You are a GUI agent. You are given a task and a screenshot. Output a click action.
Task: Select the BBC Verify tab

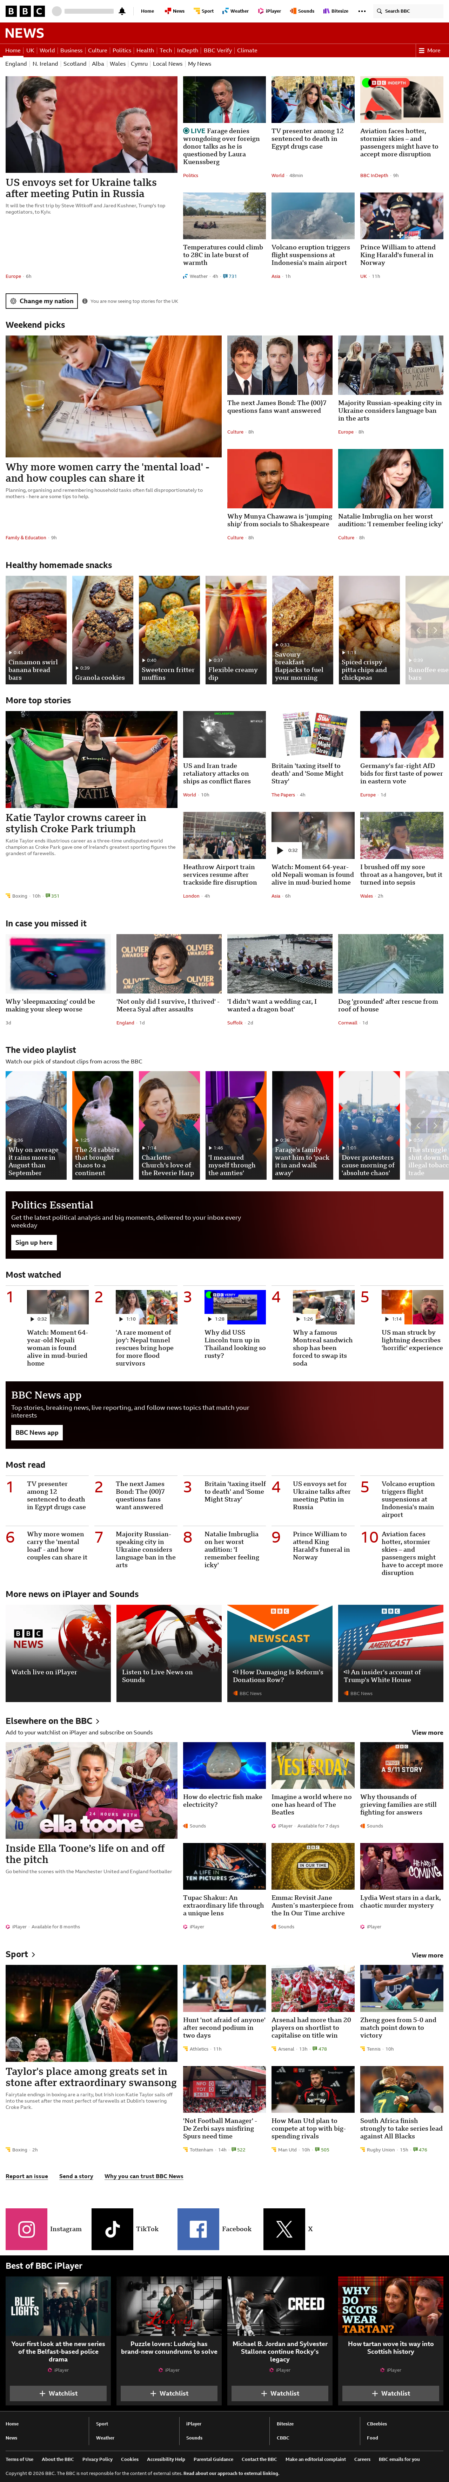[217, 50]
